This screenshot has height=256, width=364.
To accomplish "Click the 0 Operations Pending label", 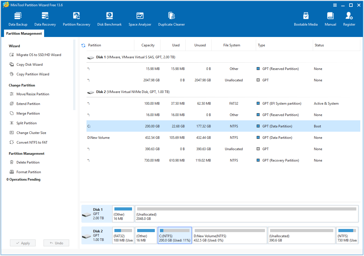I will coord(24,179).
